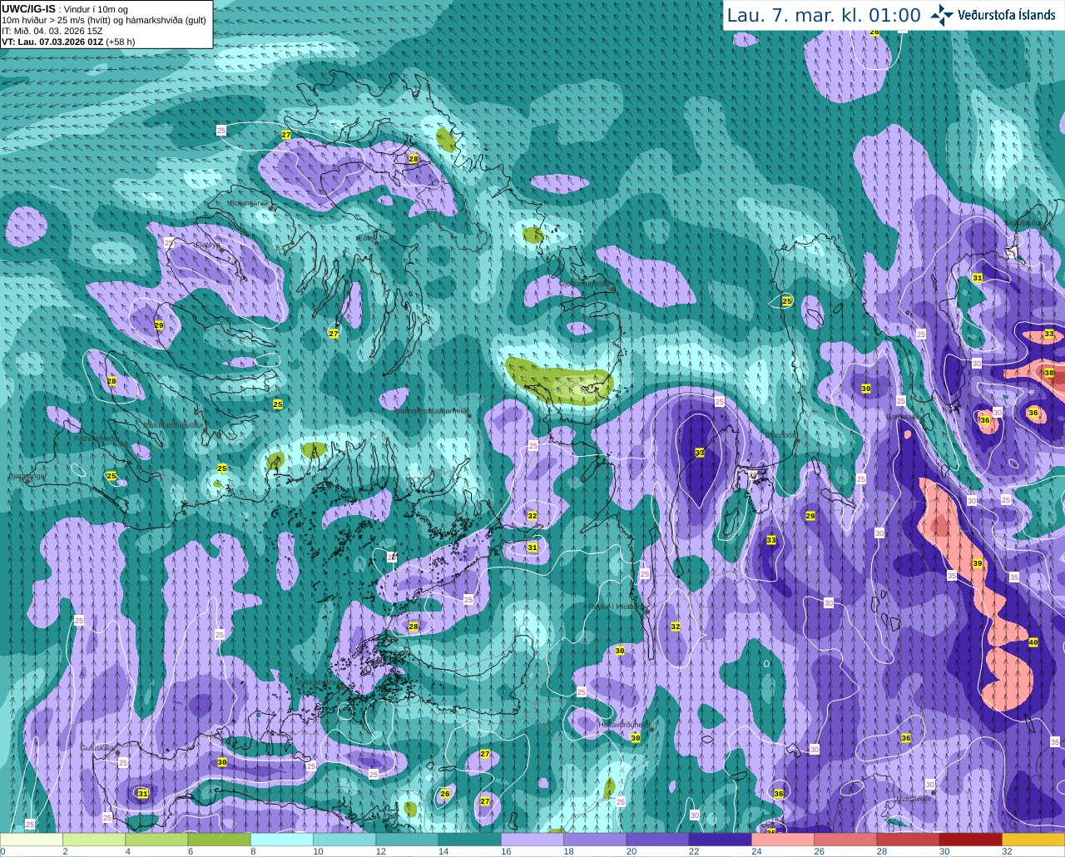Click the olive green 6–8 m/s legend swatch
Viewport: 1065px width, 857px height.
(x=220, y=840)
